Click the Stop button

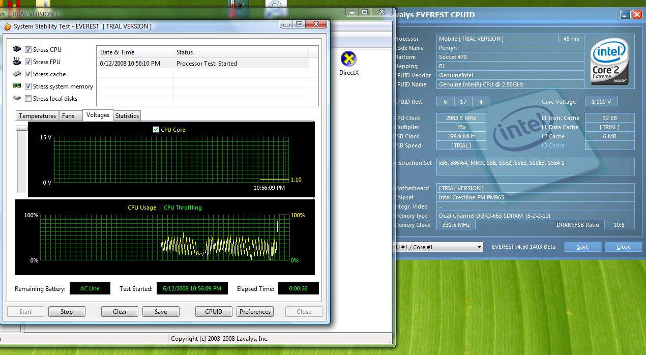click(x=67, y=312)
